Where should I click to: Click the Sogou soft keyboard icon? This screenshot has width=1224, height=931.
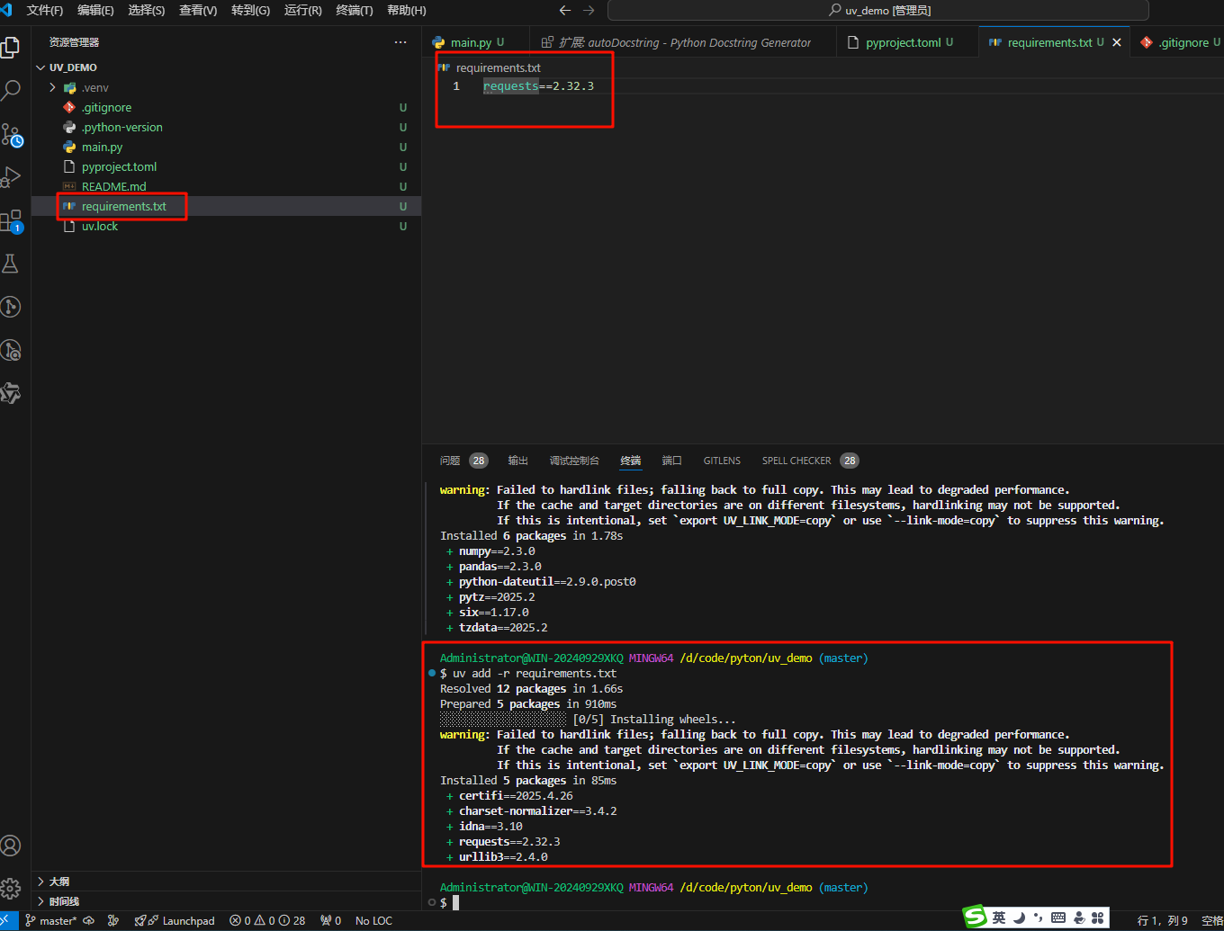1058,918
